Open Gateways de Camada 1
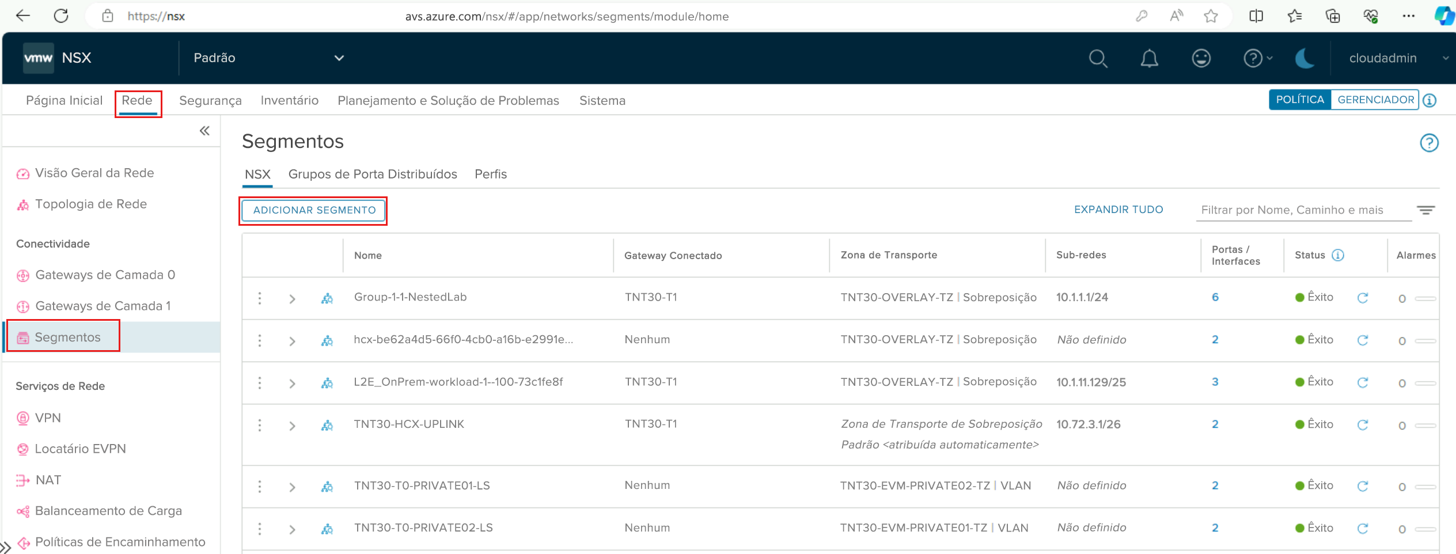This screenshot has height=554, width=1456. 93,306
